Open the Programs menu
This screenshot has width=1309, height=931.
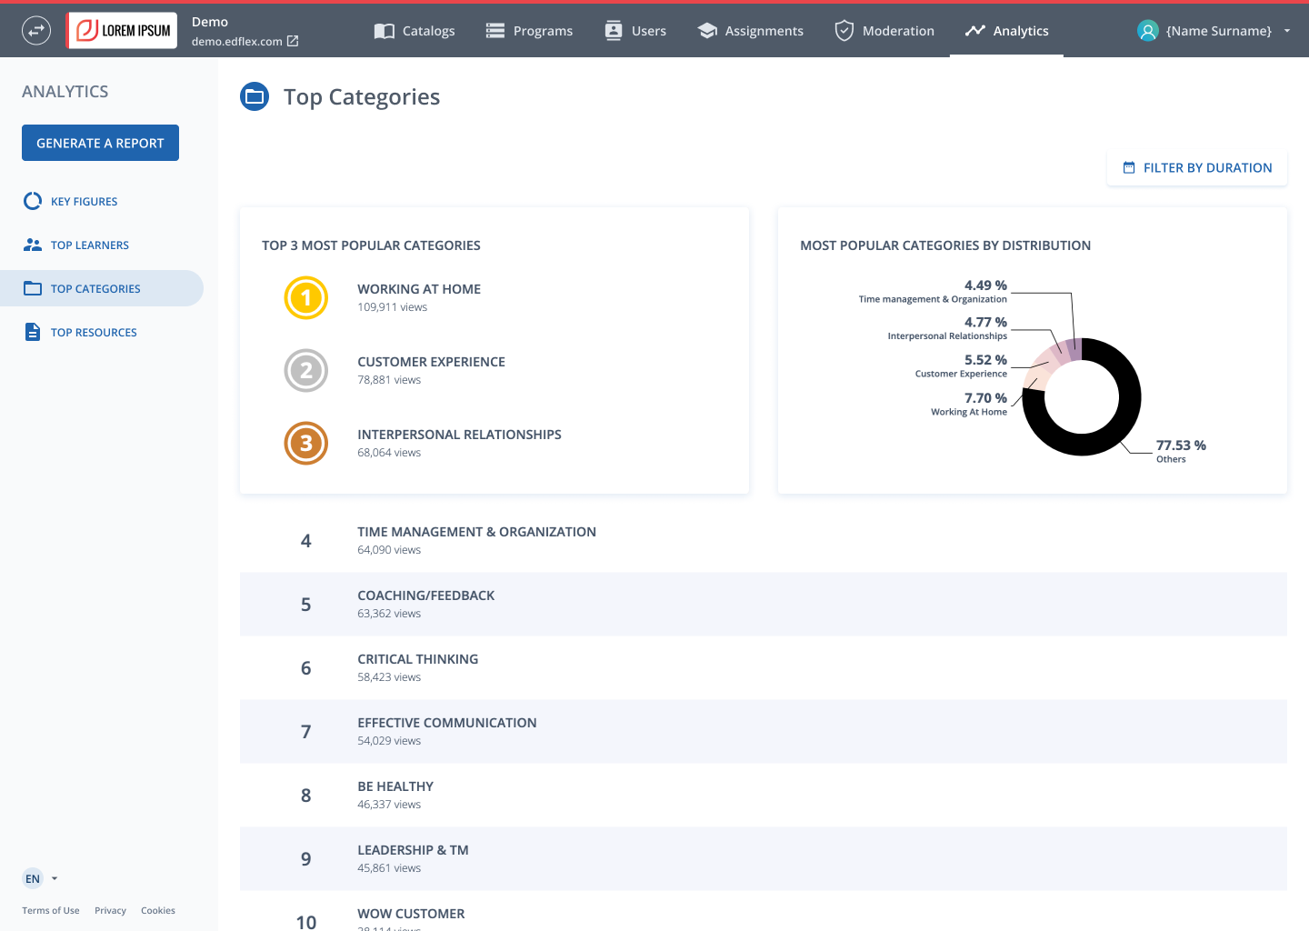click(529, 31)
